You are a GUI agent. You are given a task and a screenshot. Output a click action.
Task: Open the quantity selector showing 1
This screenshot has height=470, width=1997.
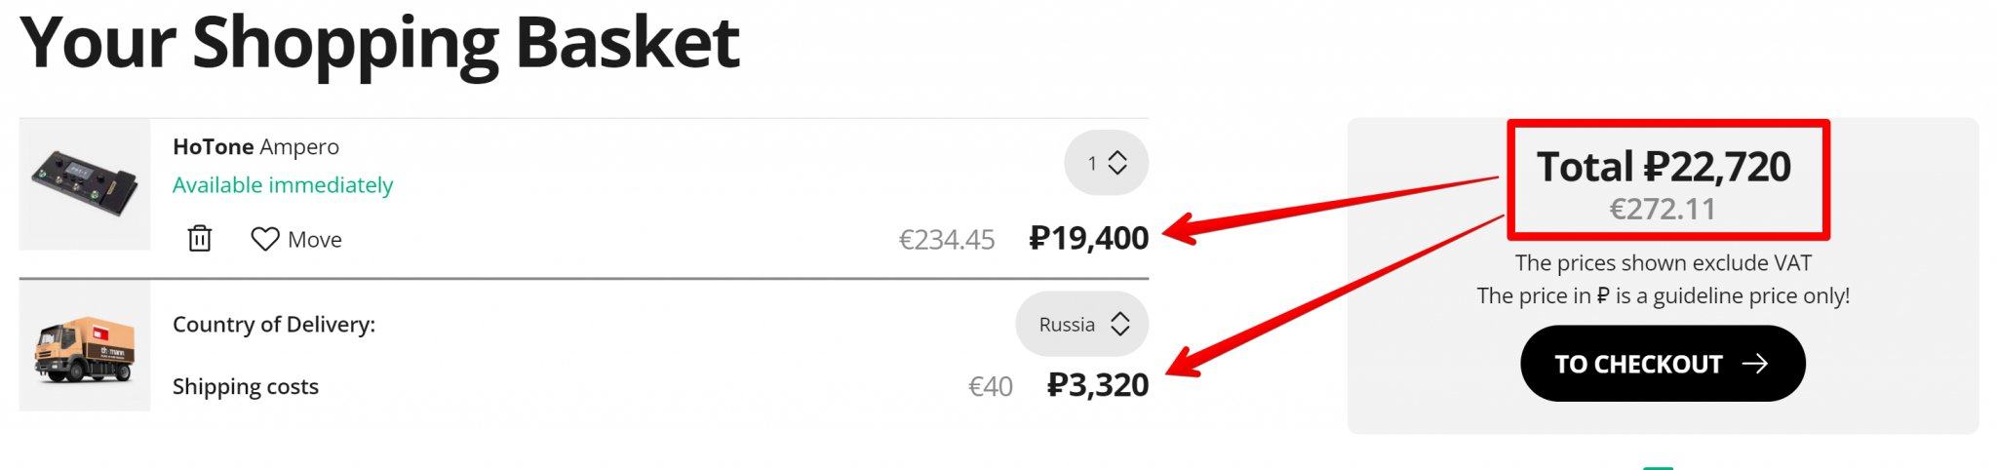pos(1106,163)
